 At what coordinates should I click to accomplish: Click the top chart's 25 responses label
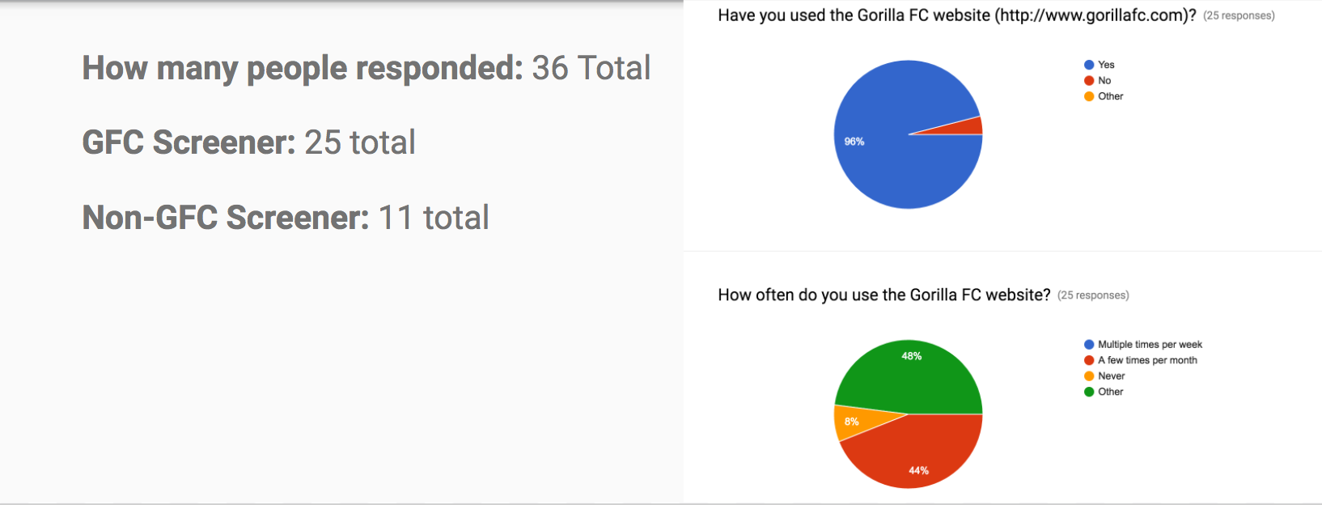click(x=1239, y=15)
